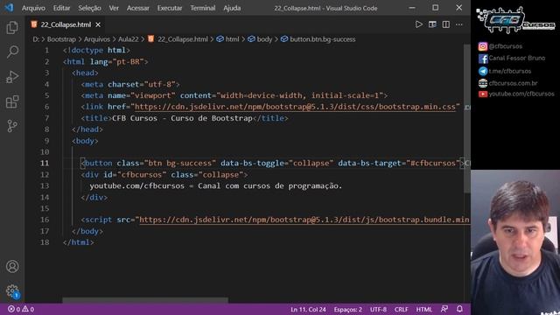The width and height of the screenshot is (560, 315).
Task: Click the warnings count in status bar
Action: coord(28,309)
